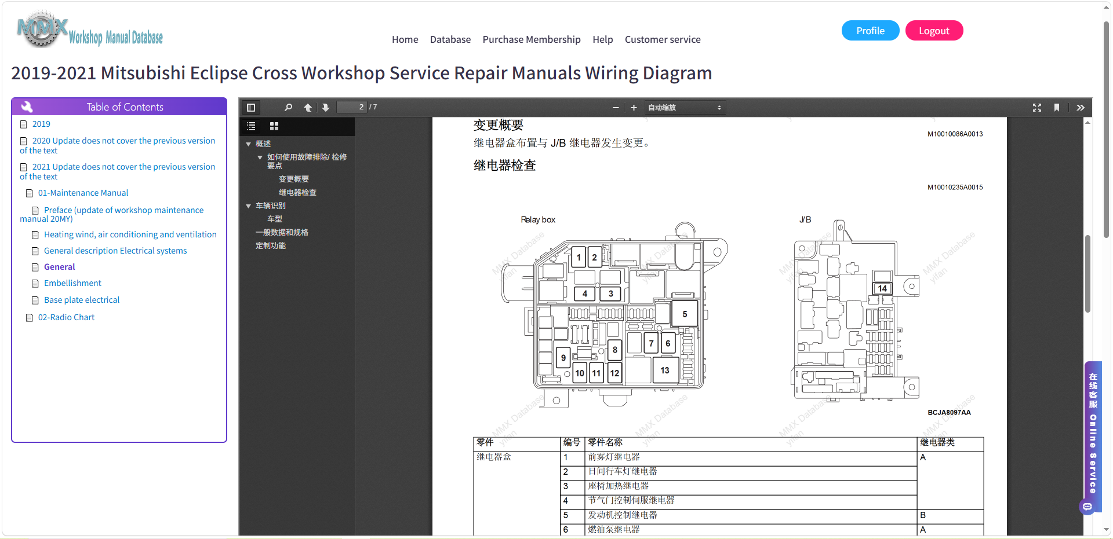This screenshot has width=1113, height=539.
Task: Click the Logout button
Action: (934, 31)
